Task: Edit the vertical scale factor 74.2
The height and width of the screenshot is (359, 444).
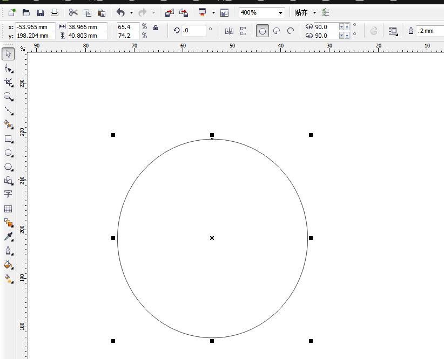Action: 128,36
